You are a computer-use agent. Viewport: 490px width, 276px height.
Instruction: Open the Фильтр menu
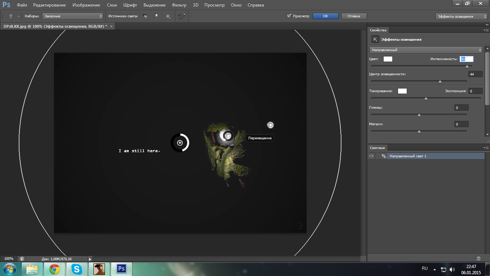pyautogui.click(x=179, y=5)
